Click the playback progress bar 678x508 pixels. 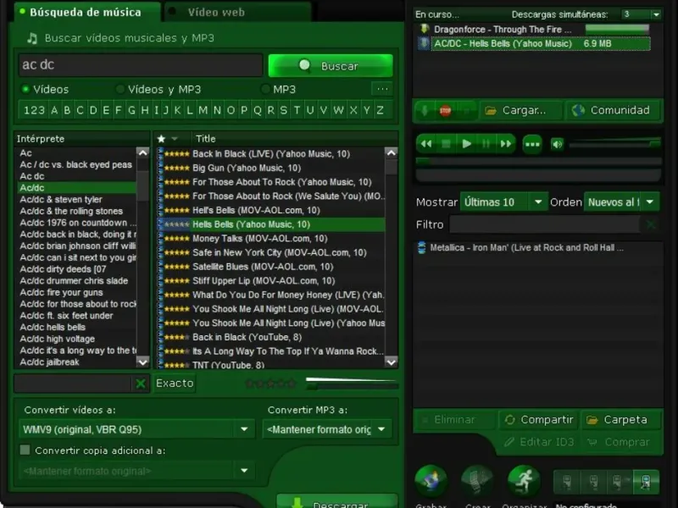click(x=538, y=161)
